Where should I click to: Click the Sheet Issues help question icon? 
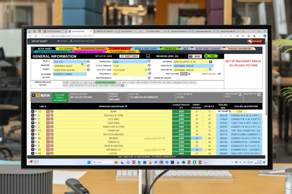point(220,74)
